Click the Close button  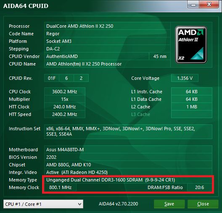[x=203, y=204]
